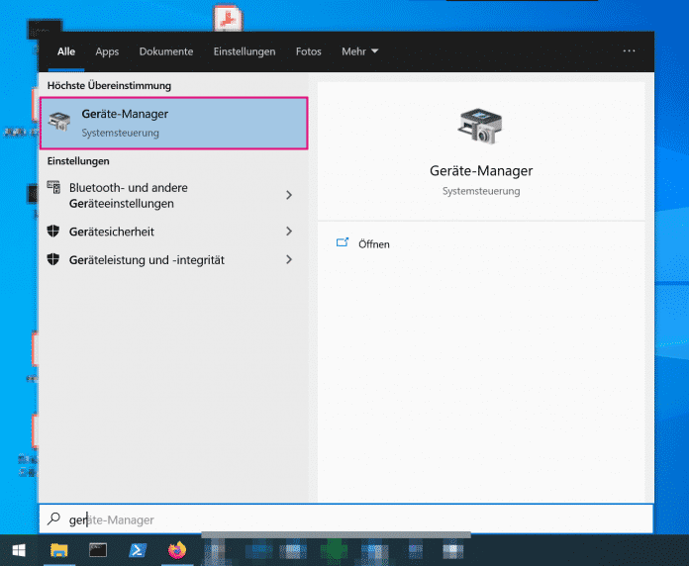Switch to the Dokumente filter tab
Viewport: 689px width, 566px height.
(x=166, y=51)
